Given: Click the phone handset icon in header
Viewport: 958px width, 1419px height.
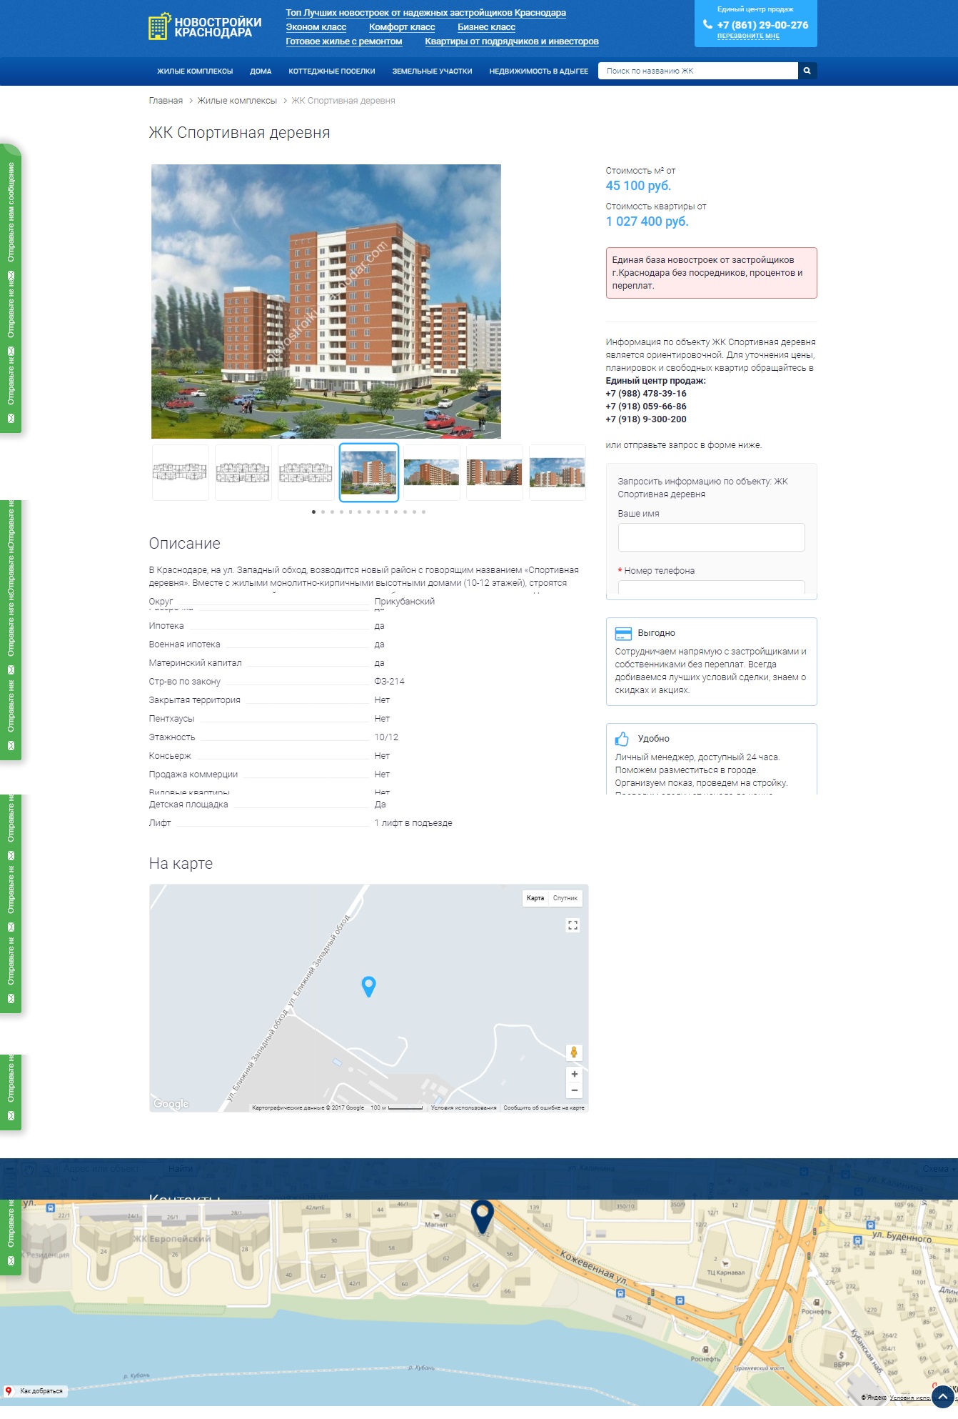Looking at the screenshot, I should [x=707, y=24].
